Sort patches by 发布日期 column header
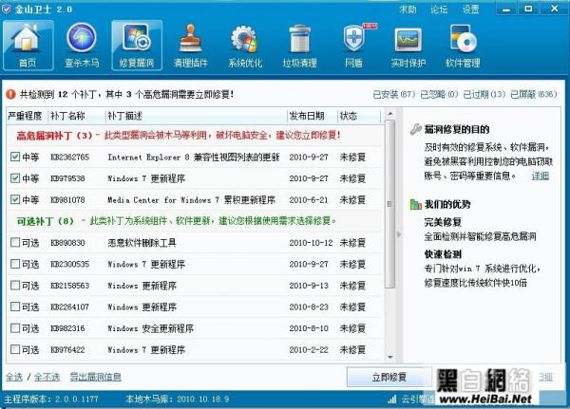The height and width of the screenshot is (409, 570). pyautogui.click(x=311, y=116)
